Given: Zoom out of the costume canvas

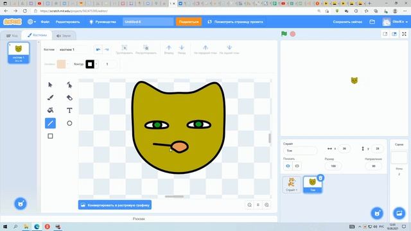Looking at the screenshot, I should point(250,205).
